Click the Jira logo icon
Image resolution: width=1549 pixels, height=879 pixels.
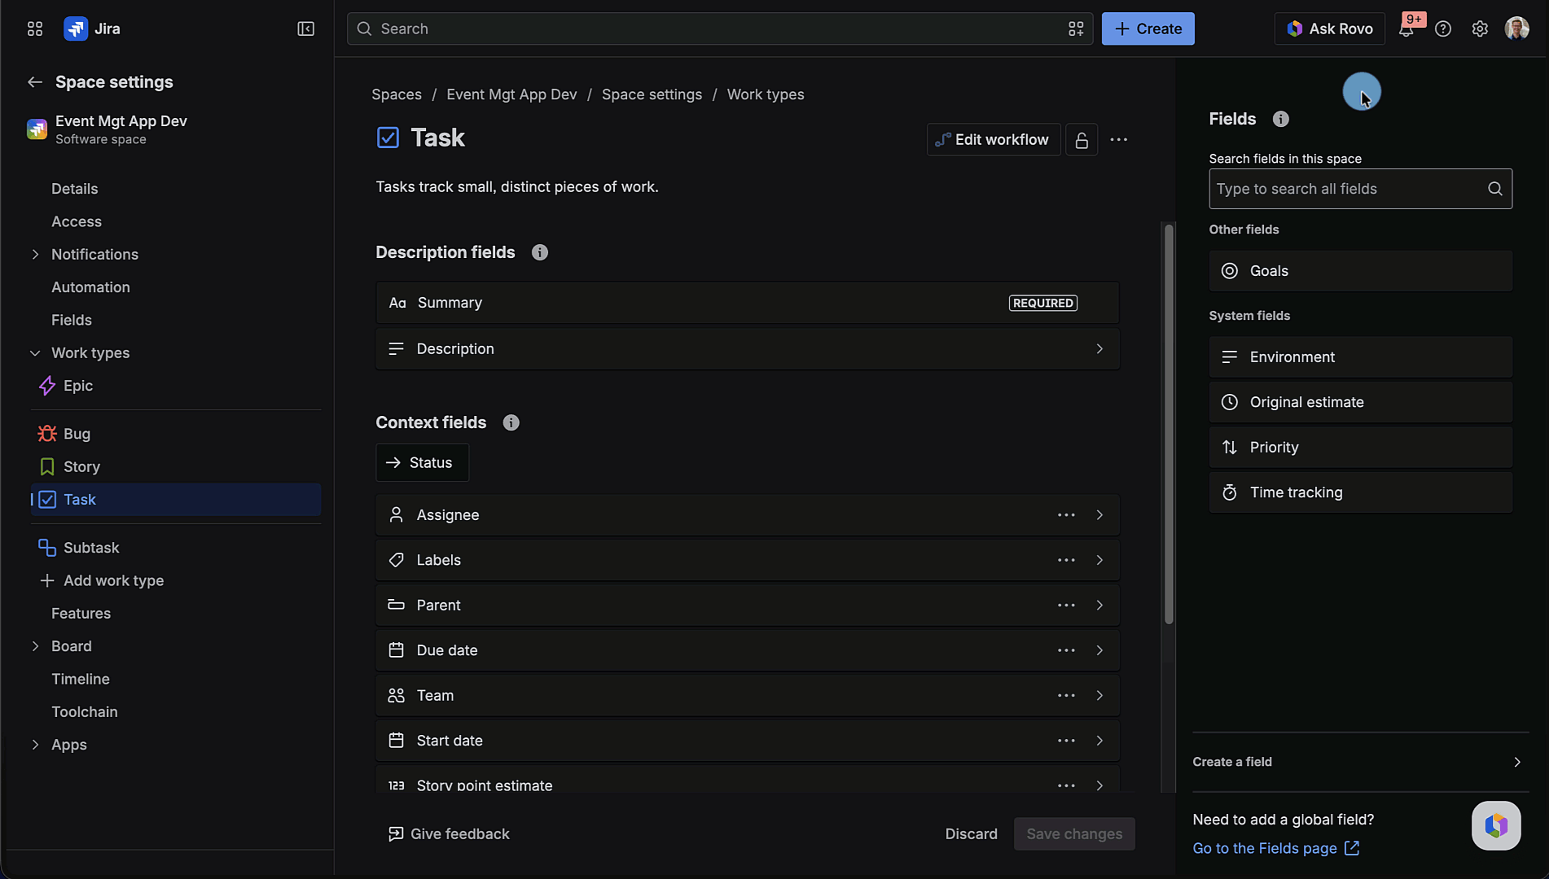coord(76,28)
